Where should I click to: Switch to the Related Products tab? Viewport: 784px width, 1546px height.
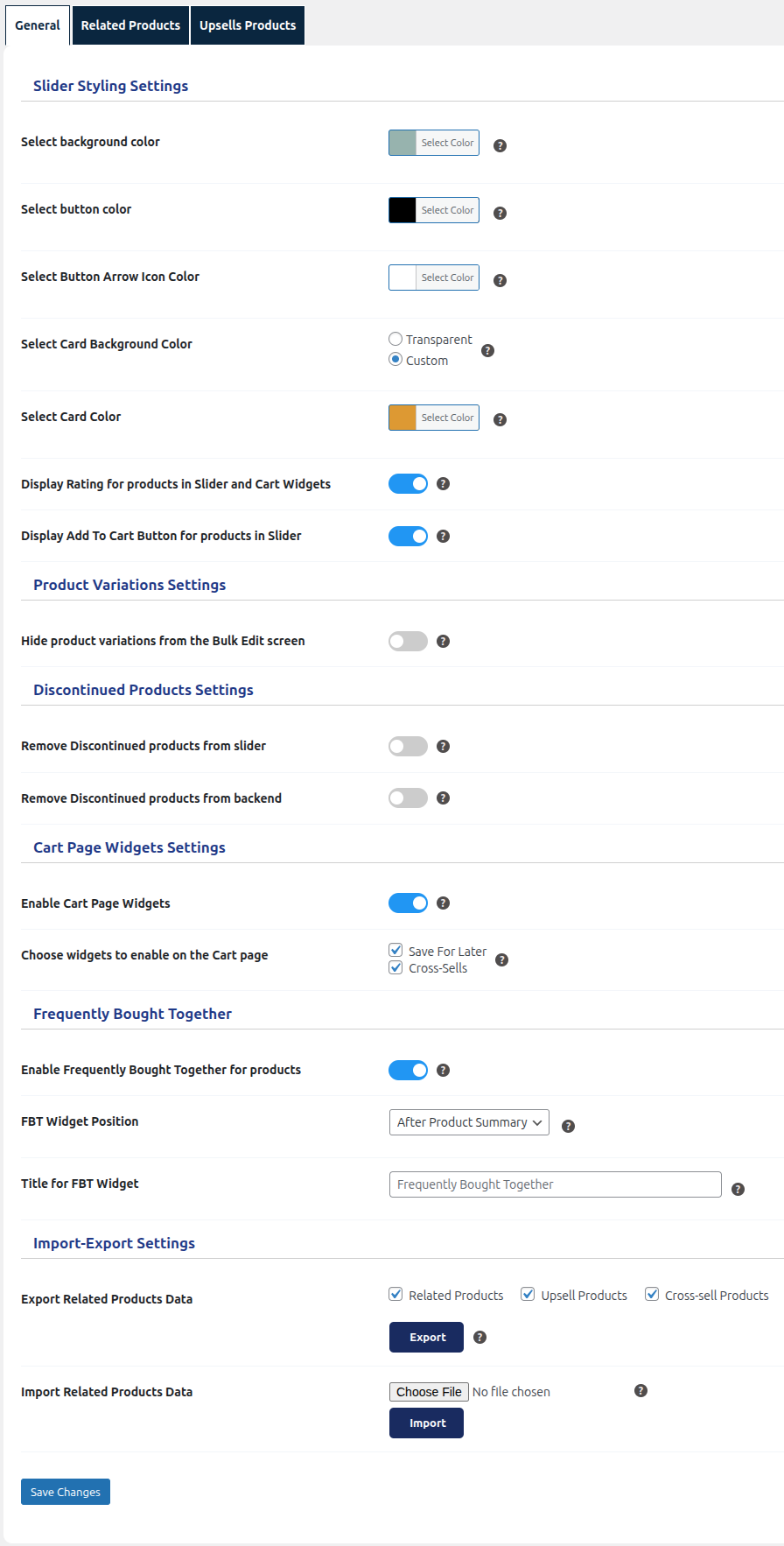[x=130, y=25]
